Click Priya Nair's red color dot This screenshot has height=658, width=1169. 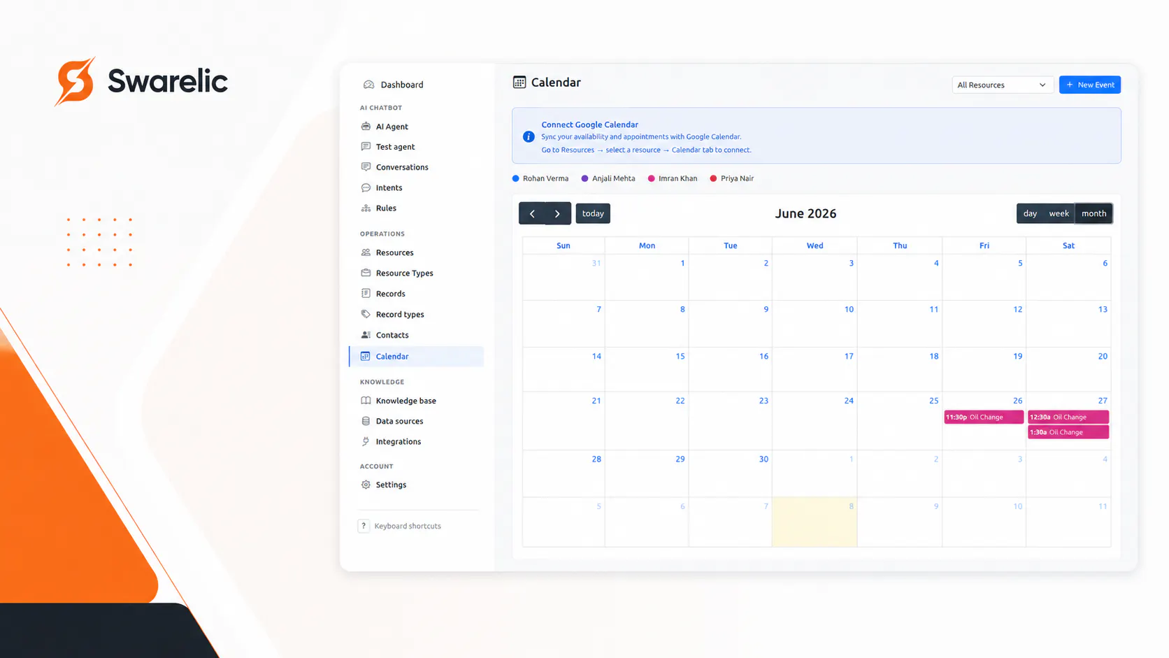click(714, 178)
